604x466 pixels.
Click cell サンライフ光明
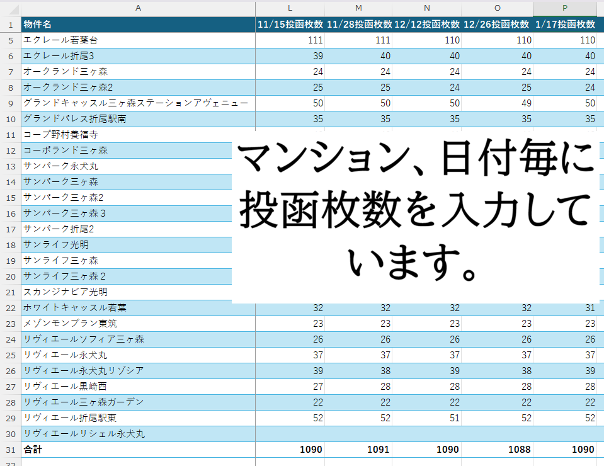[x=127, y=245]
